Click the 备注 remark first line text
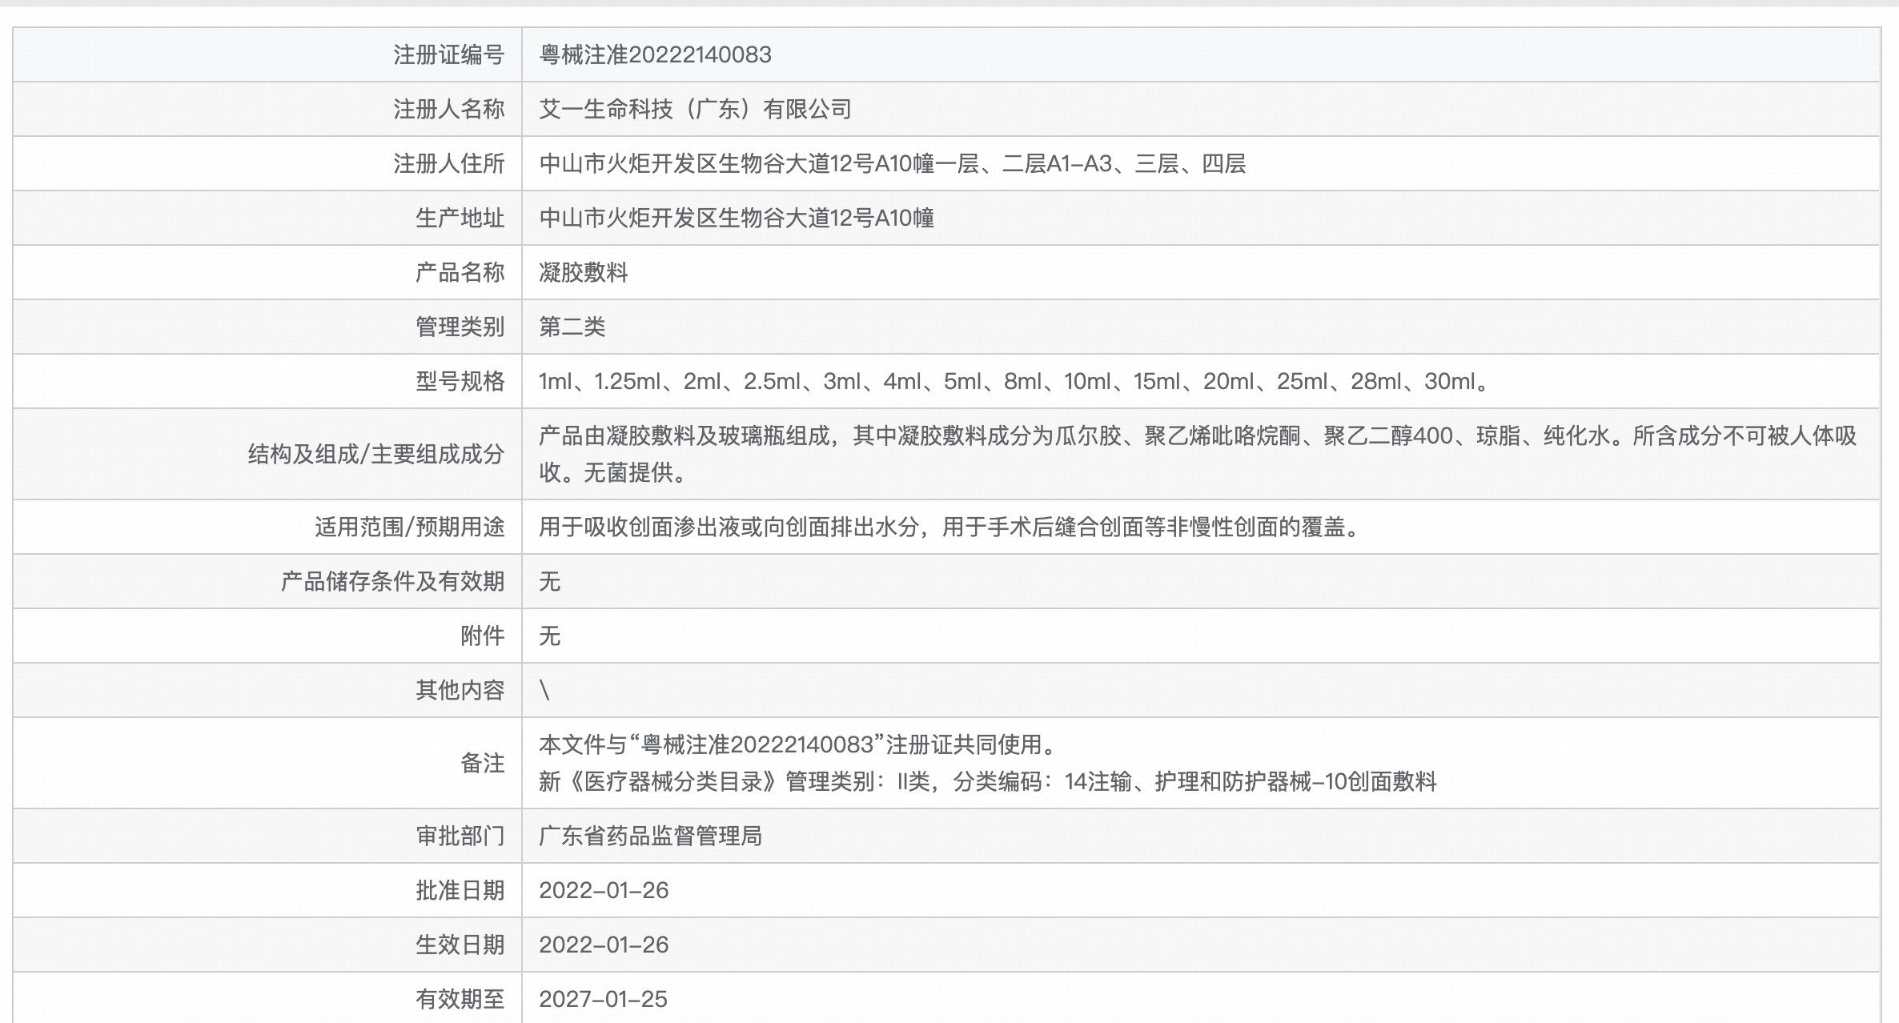This screenshot has height=1023, width=1899. point(797,744)
